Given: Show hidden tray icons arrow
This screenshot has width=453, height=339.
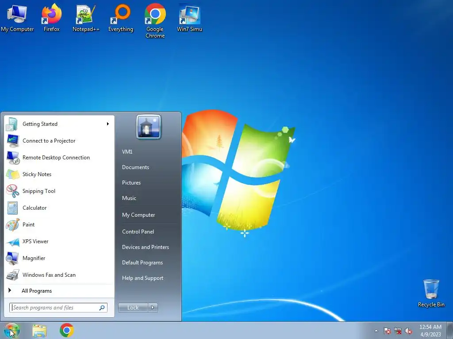Looking at the screenshot, I should [x=376, y=331].
